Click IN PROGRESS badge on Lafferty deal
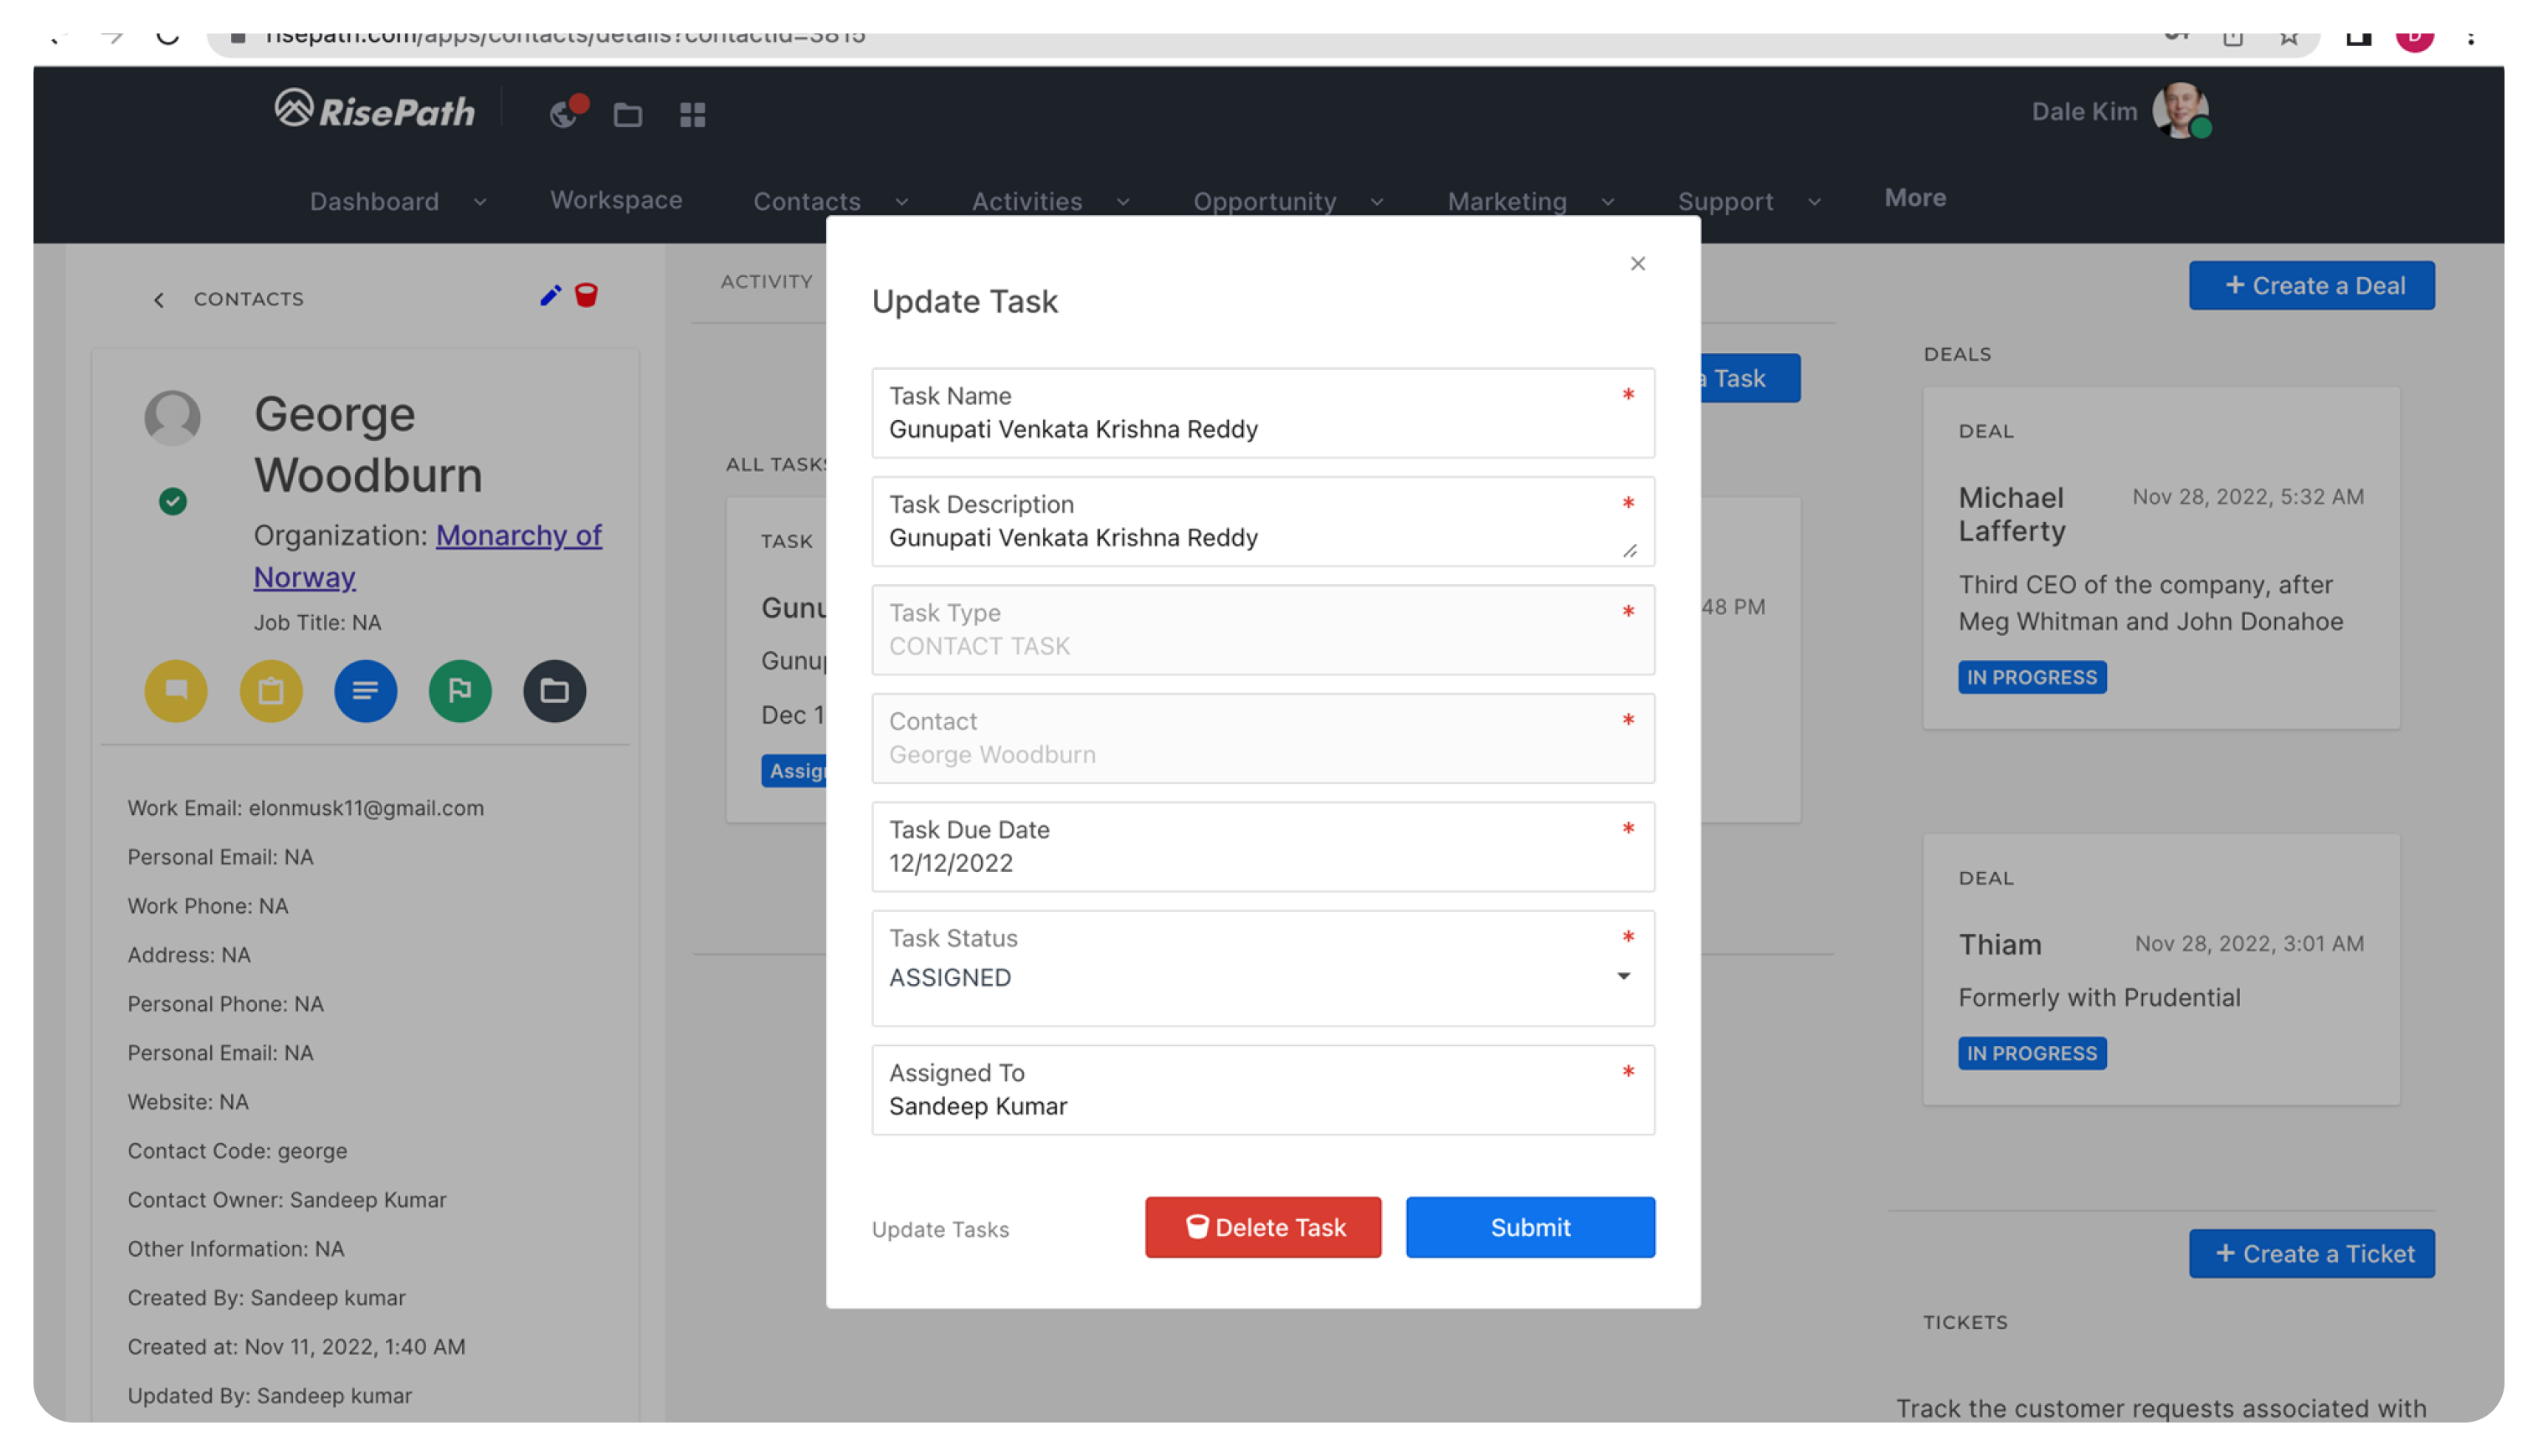Screen dimensions: 2538x1456 tap(2032, 678)
